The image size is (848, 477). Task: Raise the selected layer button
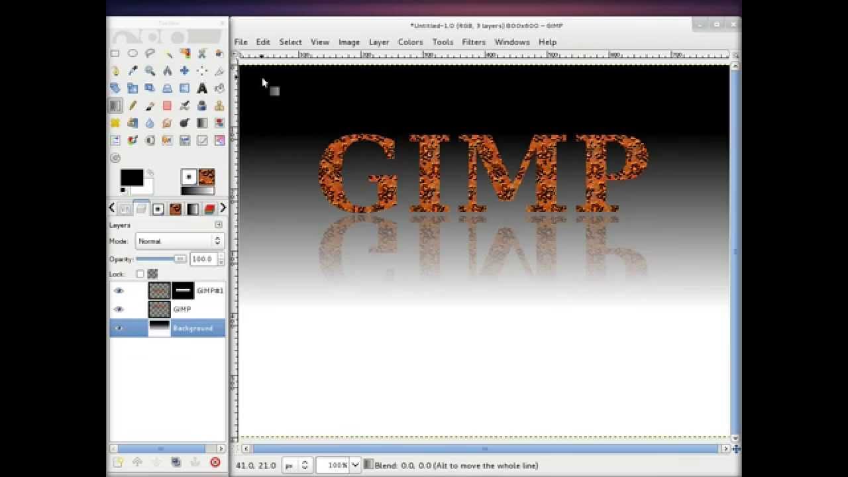click(x=137, y=462)
